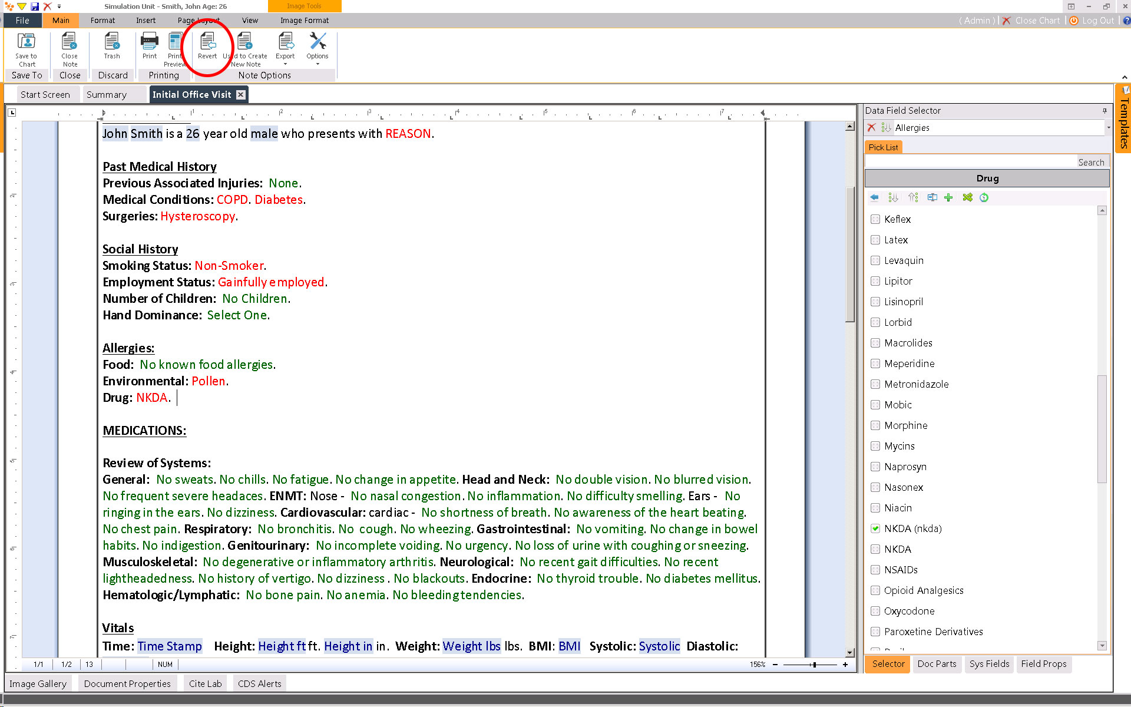Uncheck the NKDA (nkda) checkbox
1131x707 pixels.
point(875,528)
